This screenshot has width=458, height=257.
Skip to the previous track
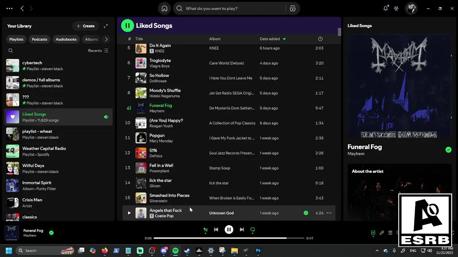click(216, 230)
